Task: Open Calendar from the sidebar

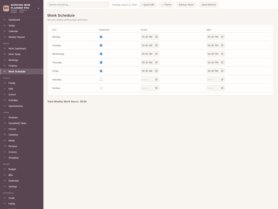Action: [22, 31]
